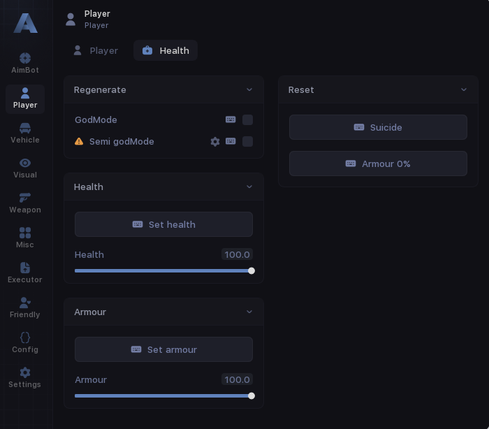
Task: Select the Health tab
Action: (x=166, y=51)
